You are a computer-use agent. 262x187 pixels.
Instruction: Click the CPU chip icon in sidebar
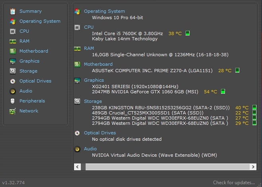[13, 31]
